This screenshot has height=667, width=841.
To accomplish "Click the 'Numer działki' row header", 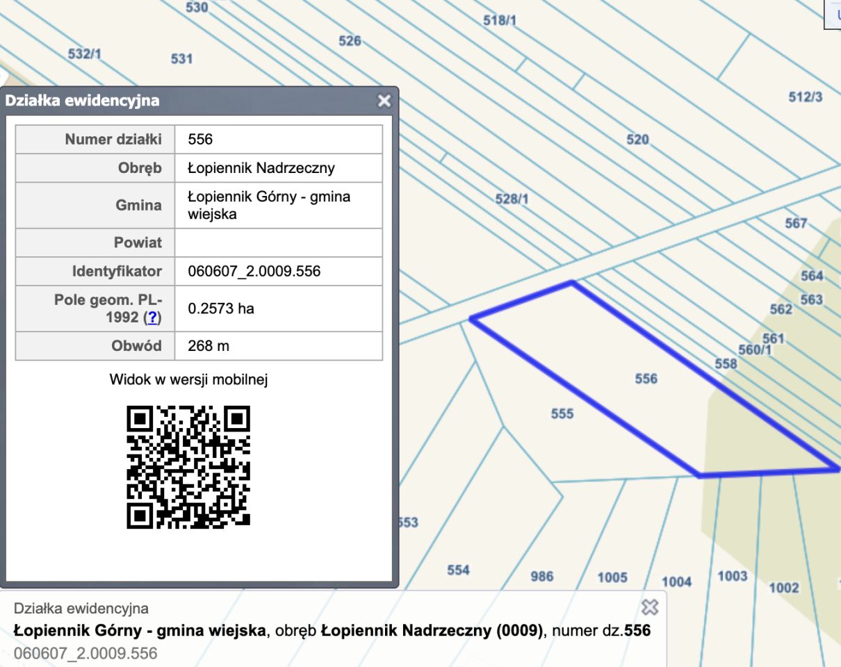I will [95, 140].
